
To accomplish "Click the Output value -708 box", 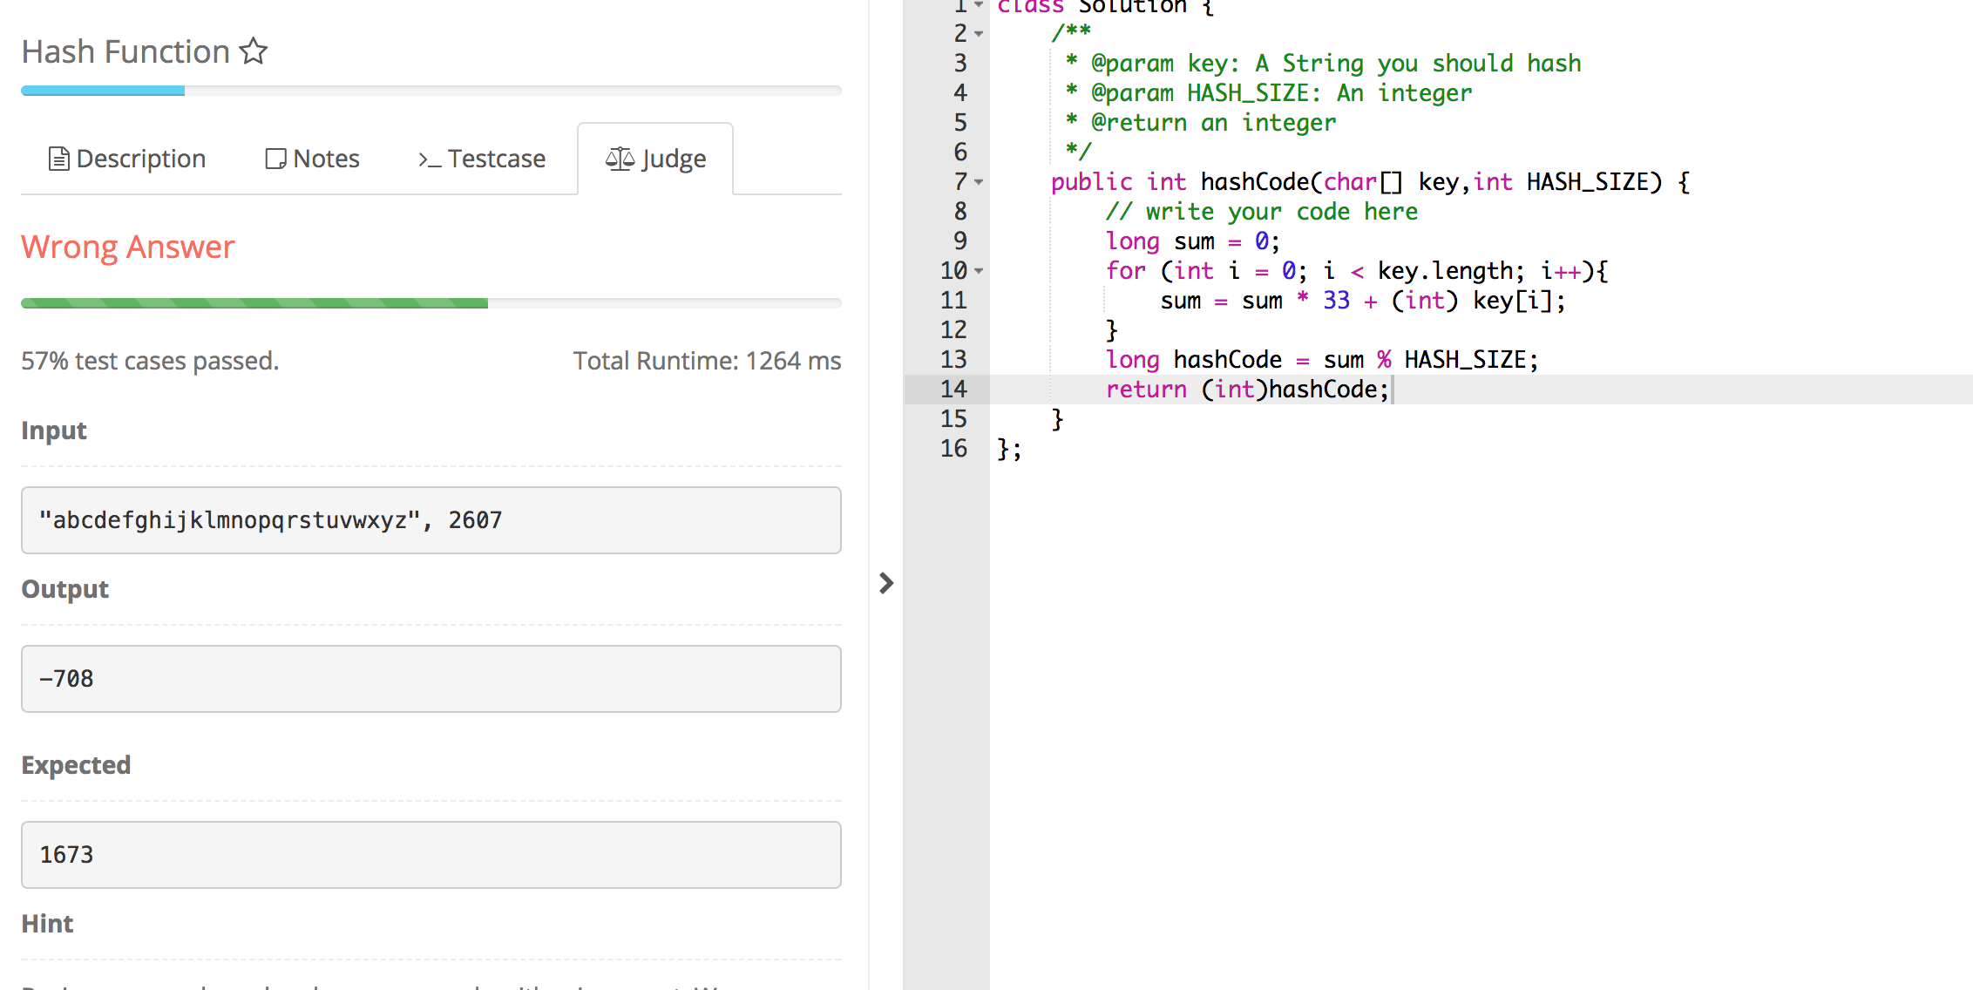I will click(431, 679).
